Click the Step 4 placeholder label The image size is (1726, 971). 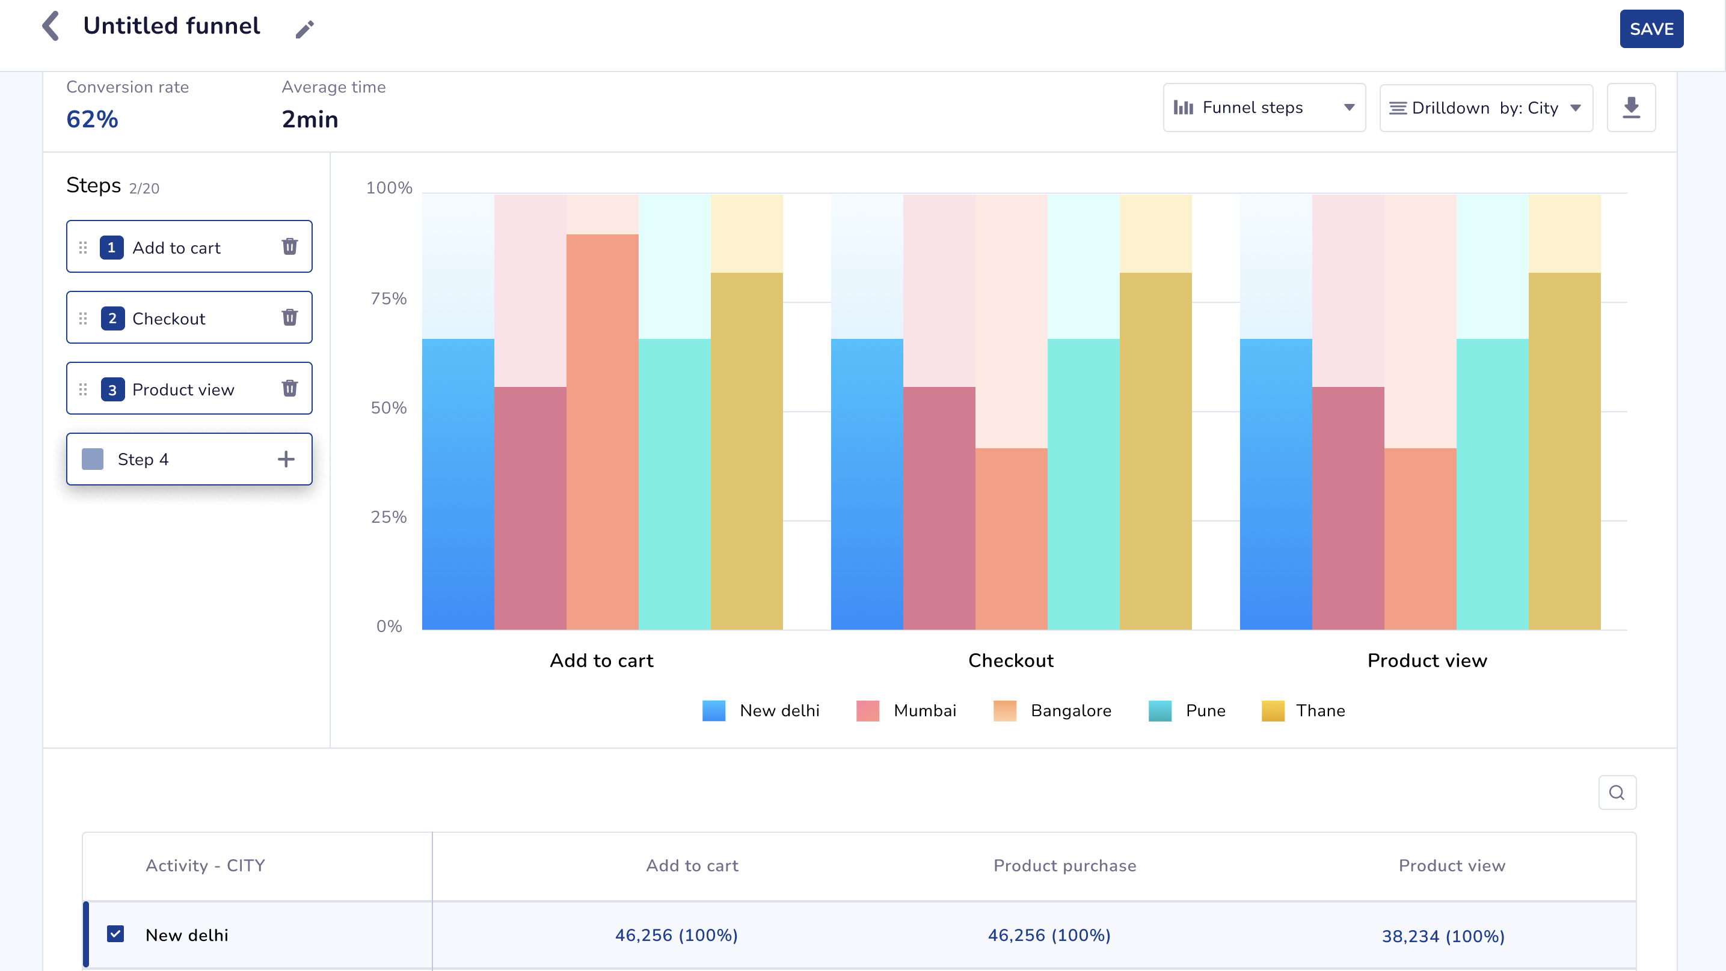pos(143,460)
